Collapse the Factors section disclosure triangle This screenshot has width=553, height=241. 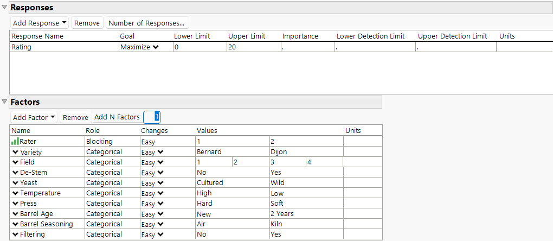point(5,102)
